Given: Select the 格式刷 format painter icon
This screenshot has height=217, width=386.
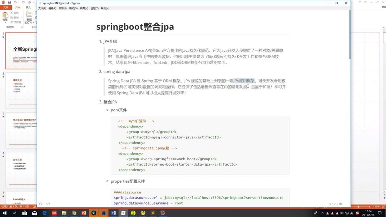Looking at the screenshot, I should click(12, 22).
